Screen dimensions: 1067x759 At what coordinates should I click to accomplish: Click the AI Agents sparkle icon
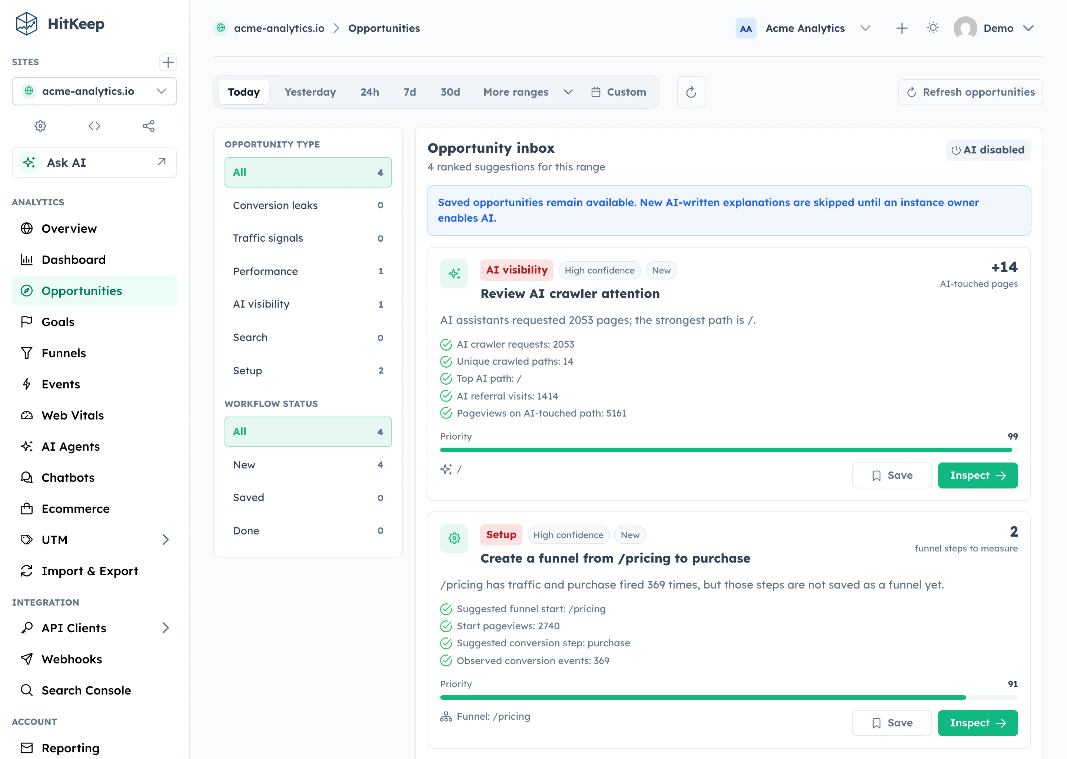(27, 446)
